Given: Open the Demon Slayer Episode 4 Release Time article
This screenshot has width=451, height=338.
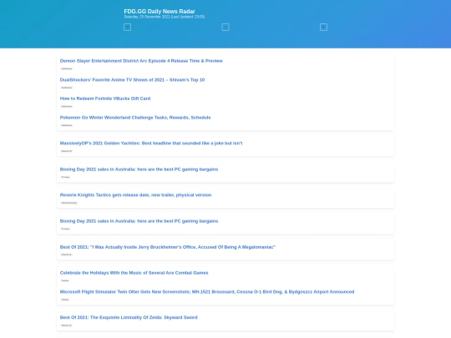Looking at the screenshot, I should [141, 61].
